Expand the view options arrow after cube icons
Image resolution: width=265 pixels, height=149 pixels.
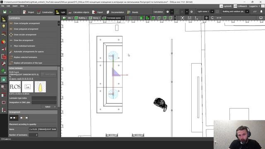175,18
